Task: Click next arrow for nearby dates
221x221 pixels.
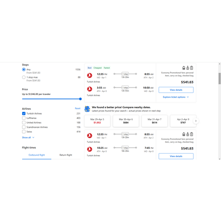Action: [196, 121]
